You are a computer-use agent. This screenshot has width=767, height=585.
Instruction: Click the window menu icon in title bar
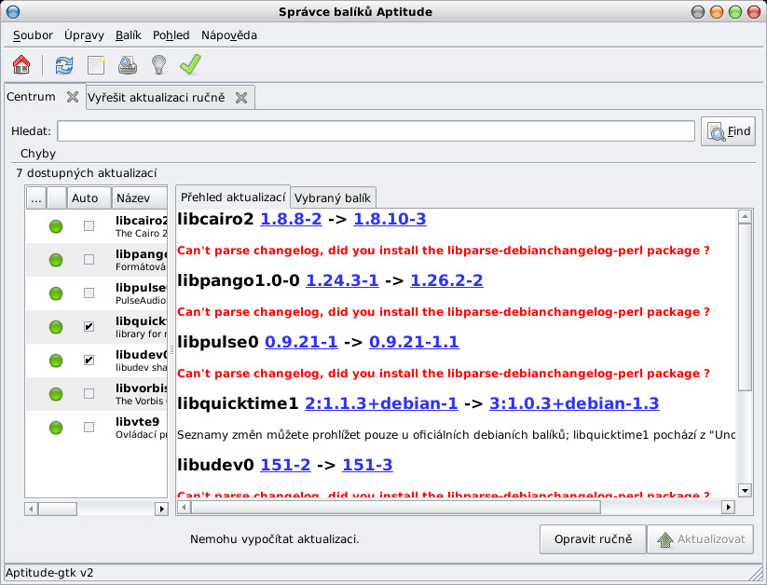(14, 12)
